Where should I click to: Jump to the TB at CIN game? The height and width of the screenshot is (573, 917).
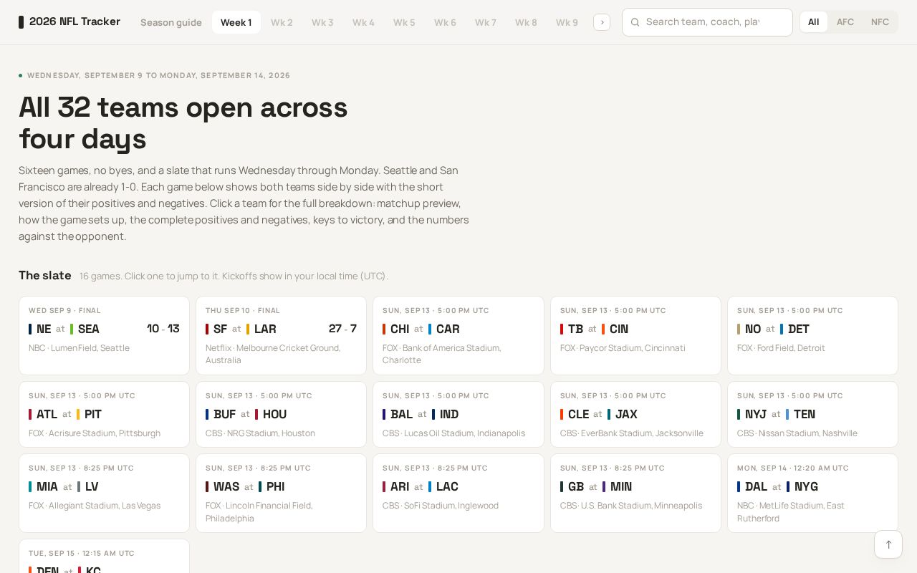[x=635, y=335]
